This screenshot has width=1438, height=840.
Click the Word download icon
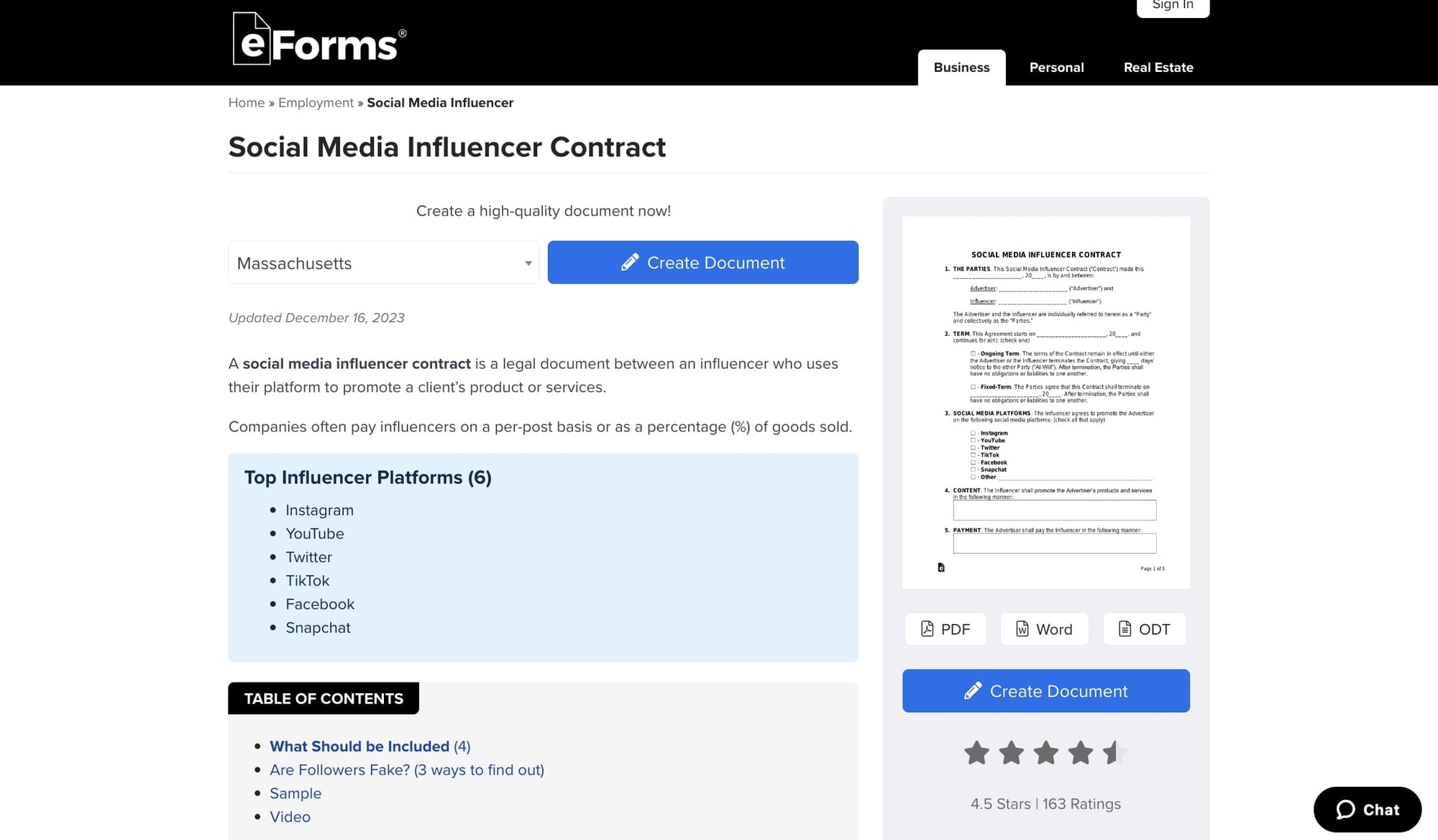[x=1023, y=629]
